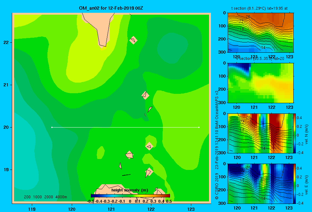Select the east endpoint of the white section line
312x212 pixels.
tap(199, 127)
